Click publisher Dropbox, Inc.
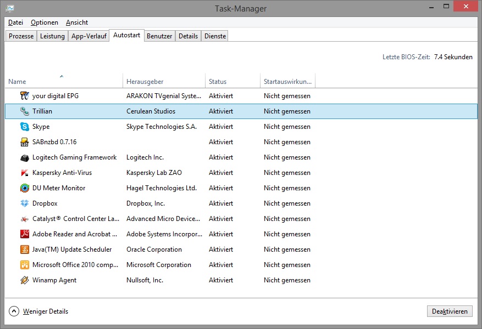Image resolution: width=482 pixels, height=329 pixels. (146, 203)
